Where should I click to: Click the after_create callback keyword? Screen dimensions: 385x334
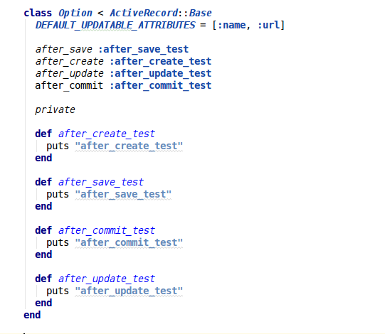pos(70,61)
